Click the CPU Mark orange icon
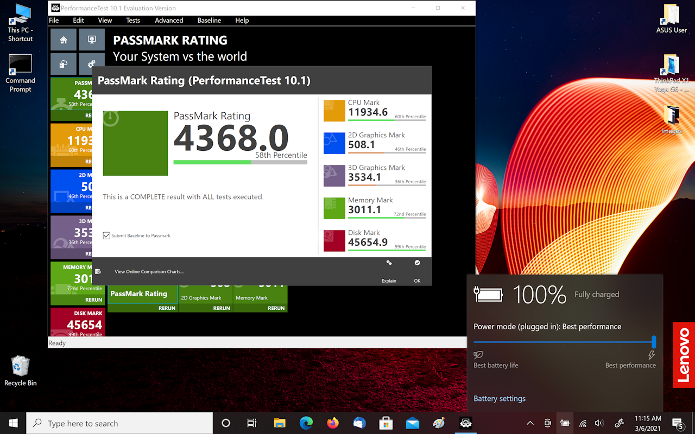This screenshot has height=434, width=695. click(334, 111)
